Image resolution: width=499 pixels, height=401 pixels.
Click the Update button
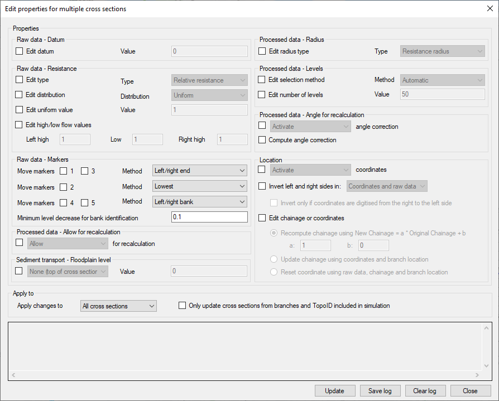(335, 391)
